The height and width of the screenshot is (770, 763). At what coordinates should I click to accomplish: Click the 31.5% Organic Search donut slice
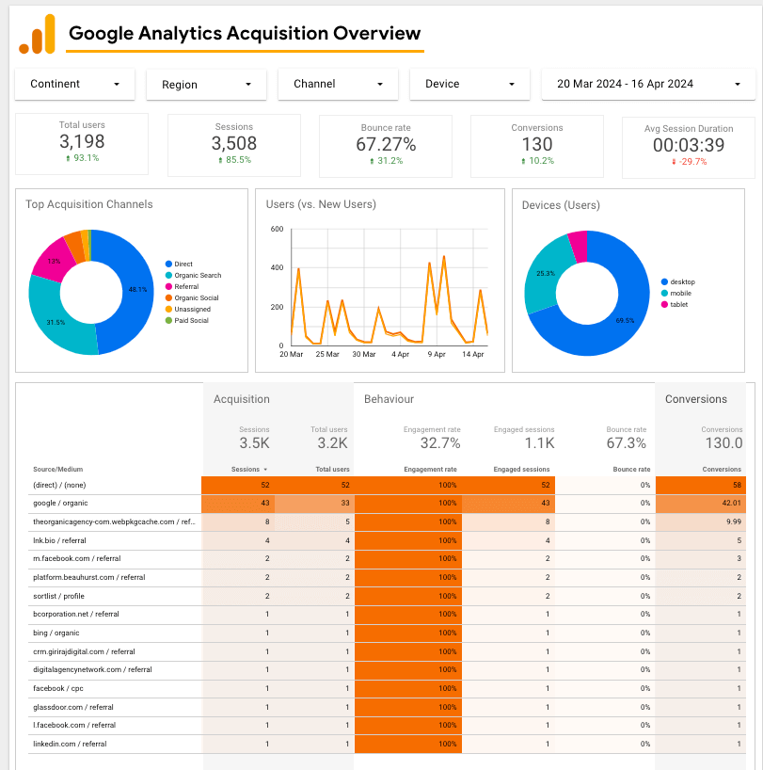click(56, 322)
